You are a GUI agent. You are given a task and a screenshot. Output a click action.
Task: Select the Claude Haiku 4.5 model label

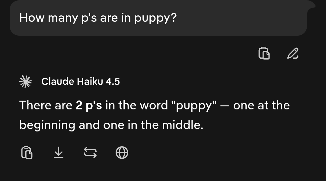pos(80,82)
